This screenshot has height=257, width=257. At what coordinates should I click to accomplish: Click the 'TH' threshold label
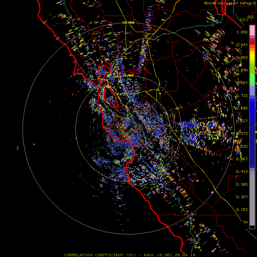[245, 222]
